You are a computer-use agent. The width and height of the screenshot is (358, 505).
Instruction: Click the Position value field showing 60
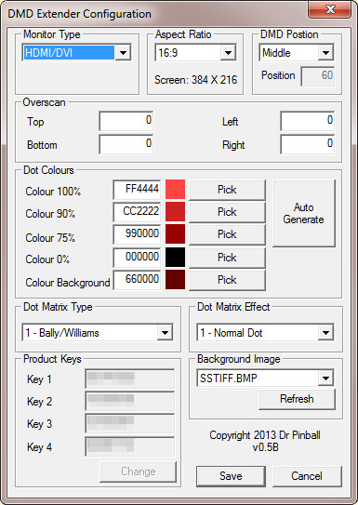click(x=318, y=76)
